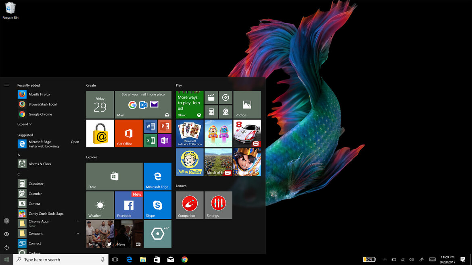Click the Windows Start button
The image size is (472, 265).
[6, 260]
